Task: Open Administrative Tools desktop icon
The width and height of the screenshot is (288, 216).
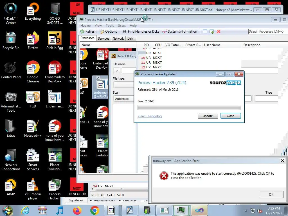Action: [x=11, y=101]
